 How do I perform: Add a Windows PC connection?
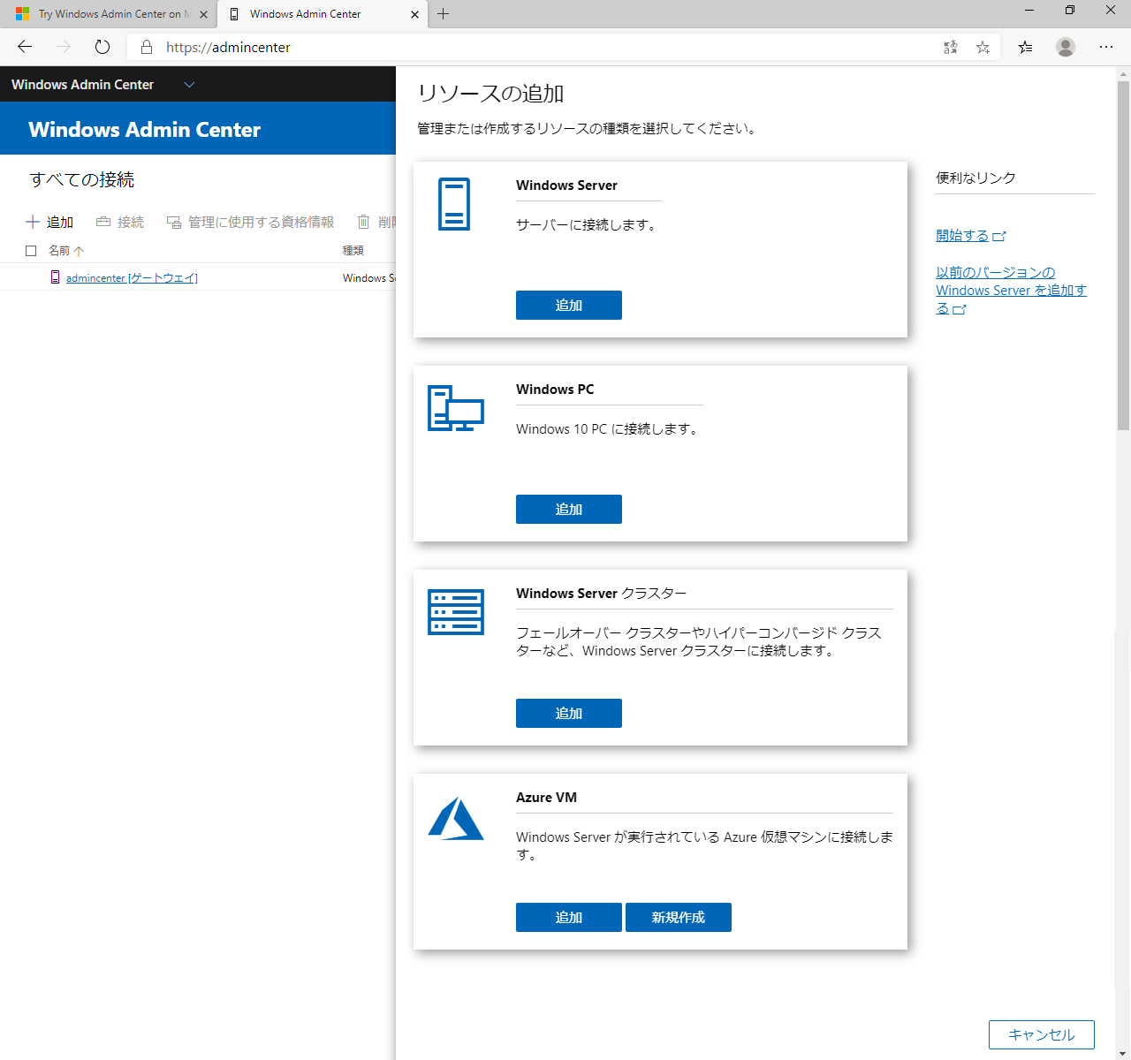tap(569, 509)
